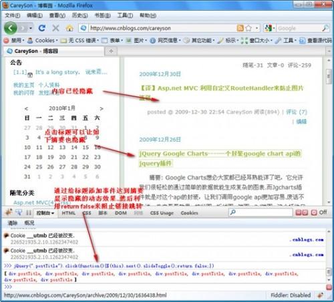Screen dimensions: 334x302
Task: Click the Firebug search box
Action: tap(261, 212)
